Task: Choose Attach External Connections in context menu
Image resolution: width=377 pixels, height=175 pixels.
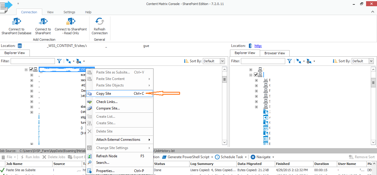Action: tap(120, 140)
